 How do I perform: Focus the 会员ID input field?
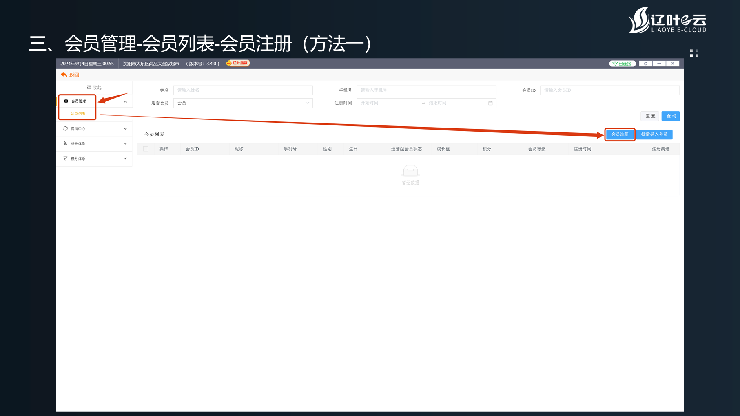610,90
